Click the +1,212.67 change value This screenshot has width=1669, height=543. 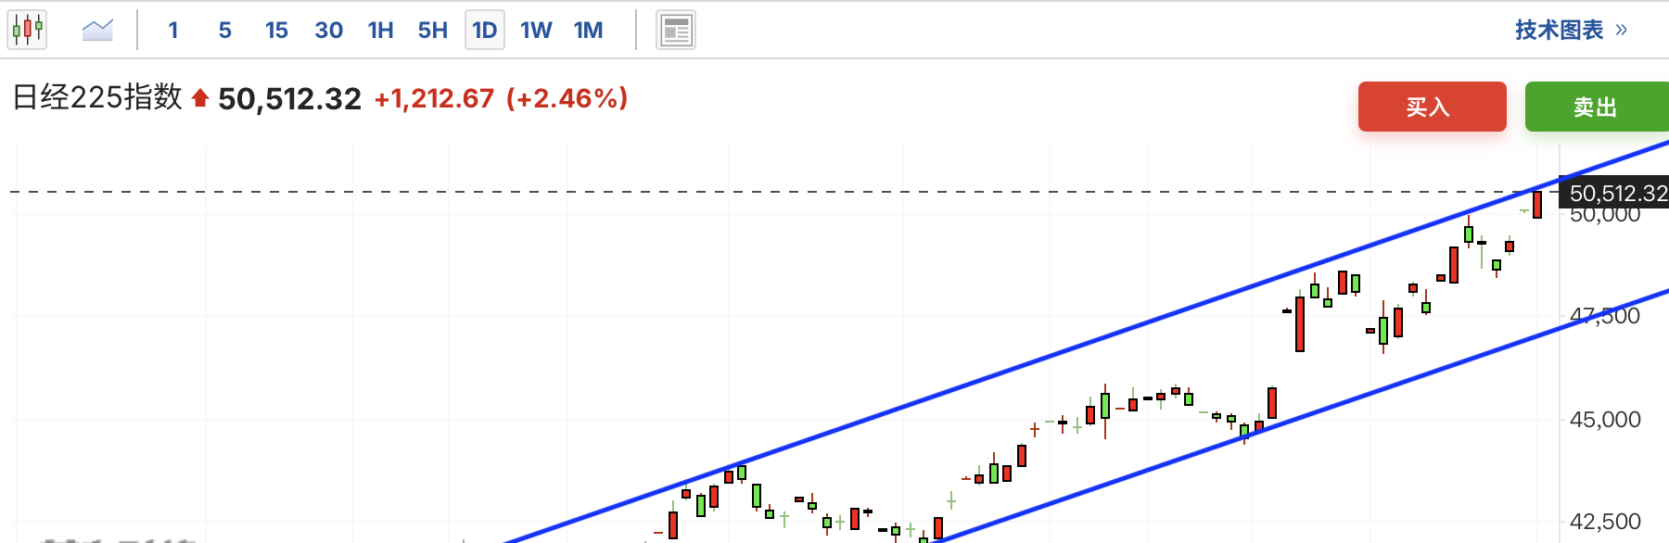click(434, 98)
